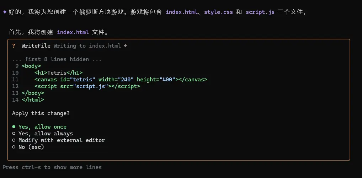362x178 pixels.
Task: Click "Press ctrl-s to show more lines" hint
Action: (52, 167)
